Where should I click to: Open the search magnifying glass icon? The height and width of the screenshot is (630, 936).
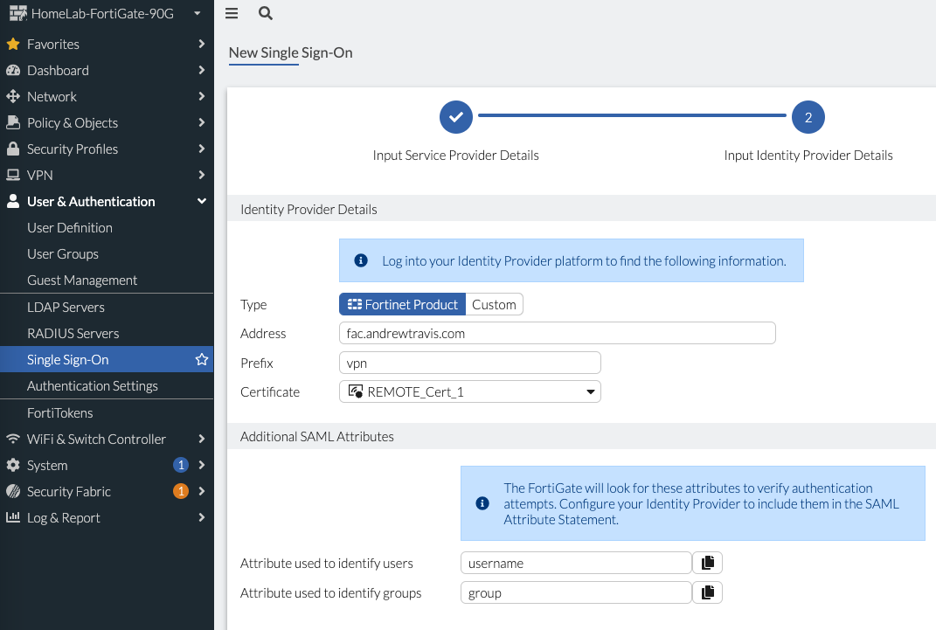[265, 14]
